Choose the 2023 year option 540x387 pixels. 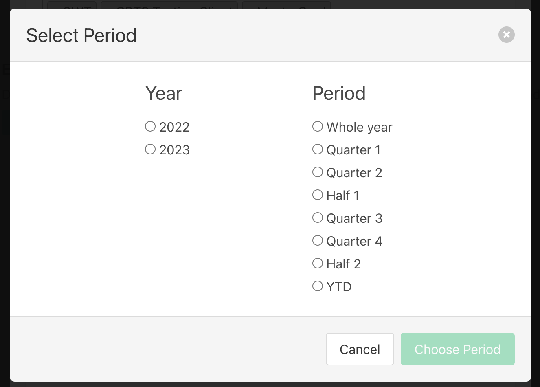[150, 150]
